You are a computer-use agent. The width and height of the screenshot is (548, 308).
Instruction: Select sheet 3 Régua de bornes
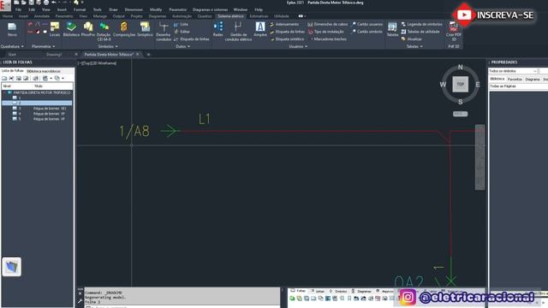pyautogui.click(x=37, y=109)
